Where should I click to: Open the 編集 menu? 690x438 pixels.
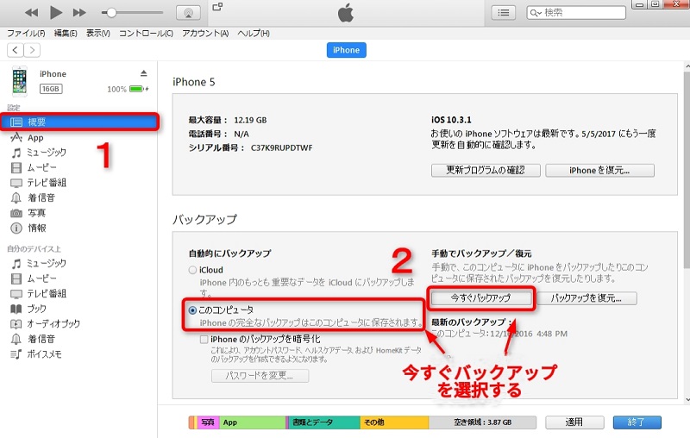tap(66, 34)
